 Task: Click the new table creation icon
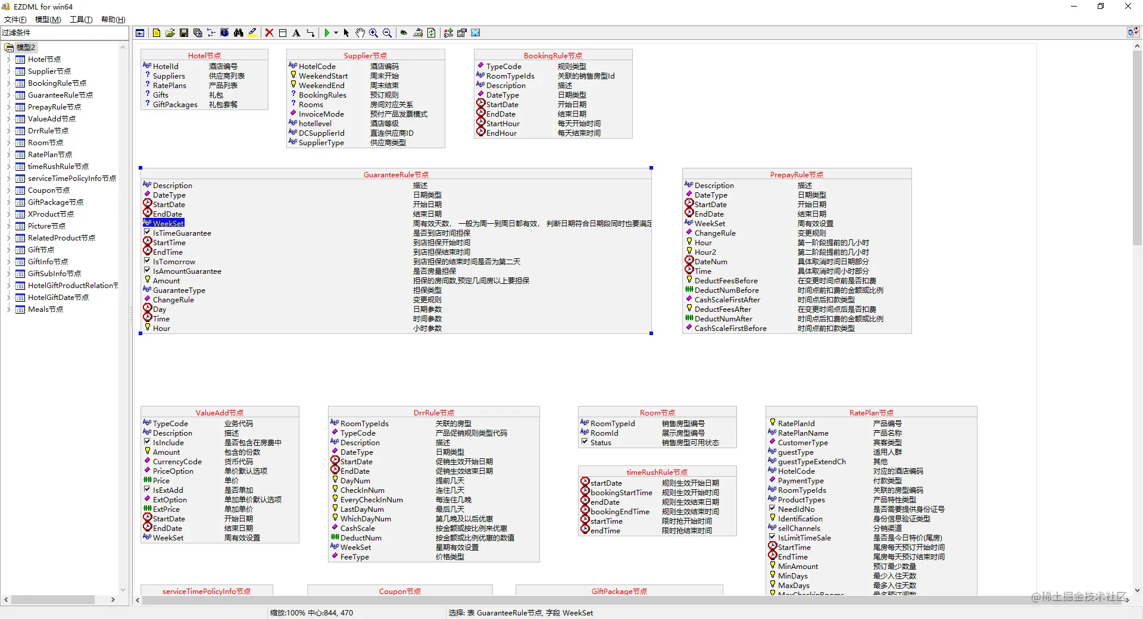point(283,33)
